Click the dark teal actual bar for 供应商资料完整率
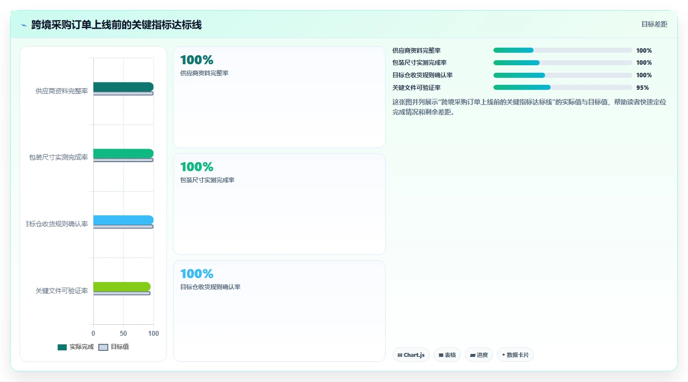The width and height of the screenshot is (688, 382). pos(123,87)
